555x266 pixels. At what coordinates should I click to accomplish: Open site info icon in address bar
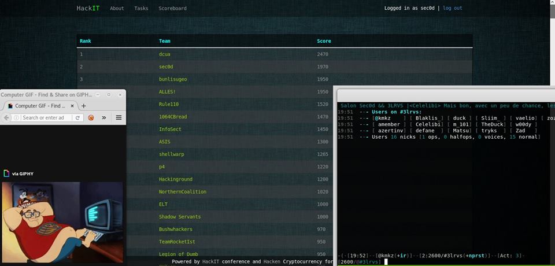pos(16,117)
